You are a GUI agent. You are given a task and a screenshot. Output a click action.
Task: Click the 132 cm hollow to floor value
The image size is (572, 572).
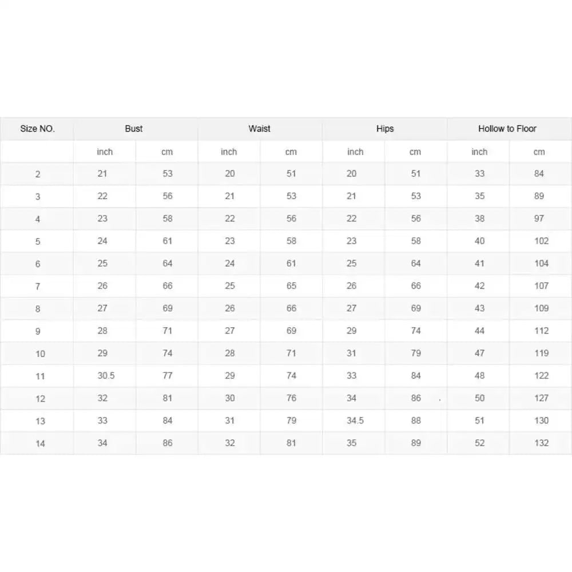tap(541, 443)
